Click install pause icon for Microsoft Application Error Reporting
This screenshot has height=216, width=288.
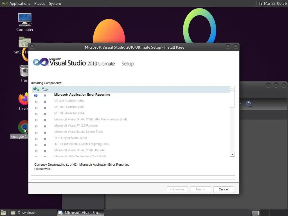coord(45,96)
